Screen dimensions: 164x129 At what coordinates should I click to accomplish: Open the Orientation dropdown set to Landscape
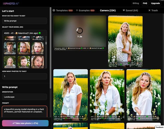[x=25, y=97]
